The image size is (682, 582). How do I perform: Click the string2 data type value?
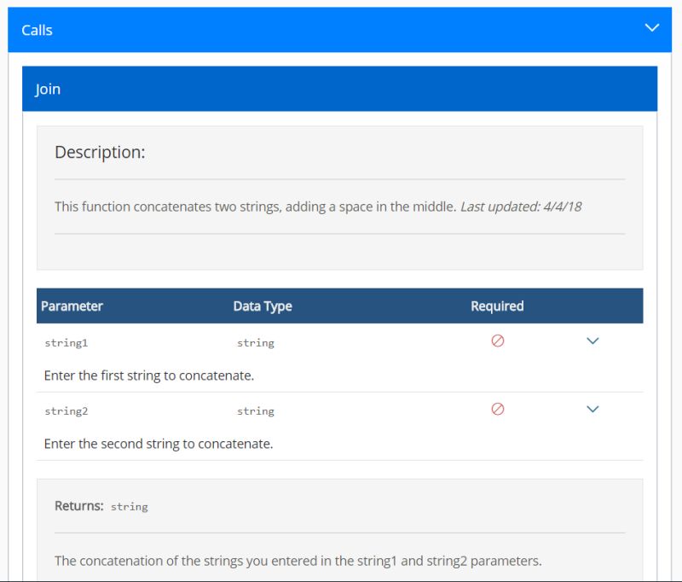[x=255, y=411]
